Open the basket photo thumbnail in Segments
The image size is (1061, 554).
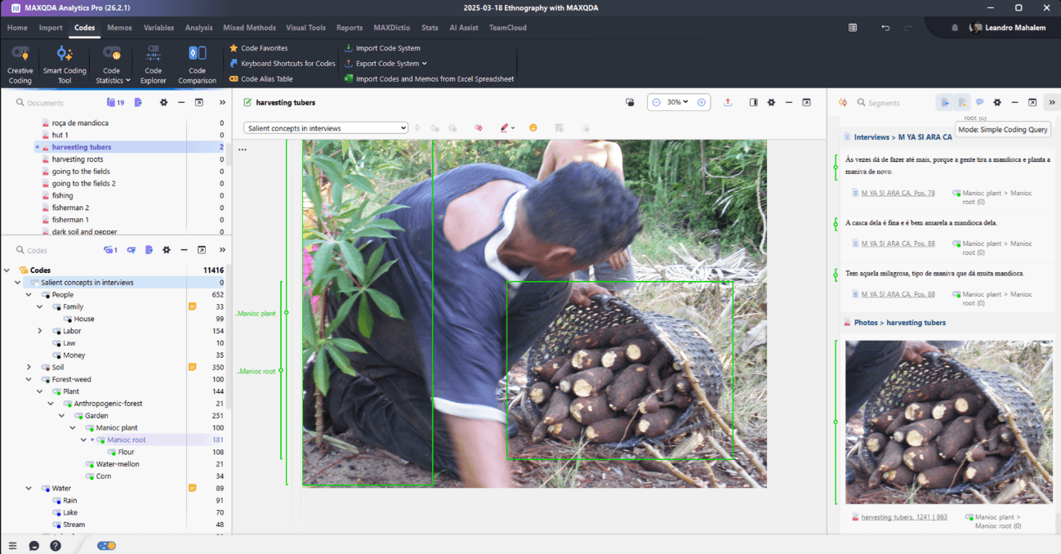948,422
